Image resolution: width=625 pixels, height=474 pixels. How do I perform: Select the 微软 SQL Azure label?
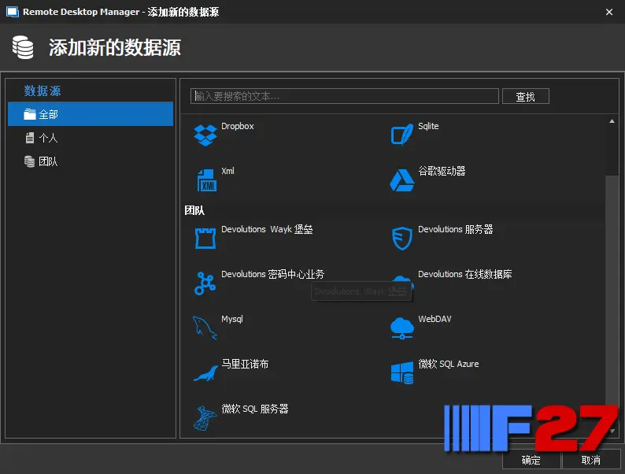449,364
